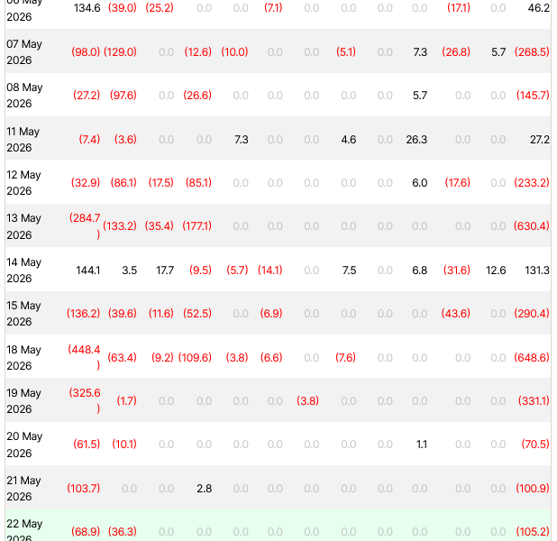Image resolution: width=557 pixels, height=541 pixels.
Task: Click the 15 May 2026 date cell
Action: click(23, 314)
